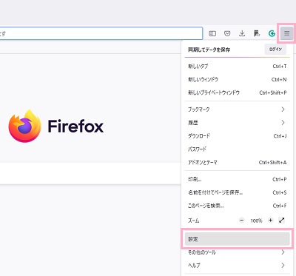Open 新しいプライベートウィンドウ

(x=237, y=92)
